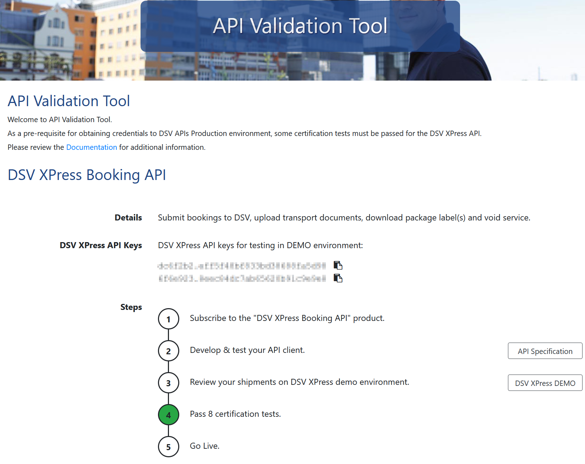Open the API Specification button

(x=545, y=351)
